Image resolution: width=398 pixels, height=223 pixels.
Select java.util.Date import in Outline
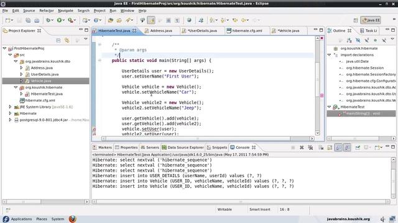click(358, 61)
